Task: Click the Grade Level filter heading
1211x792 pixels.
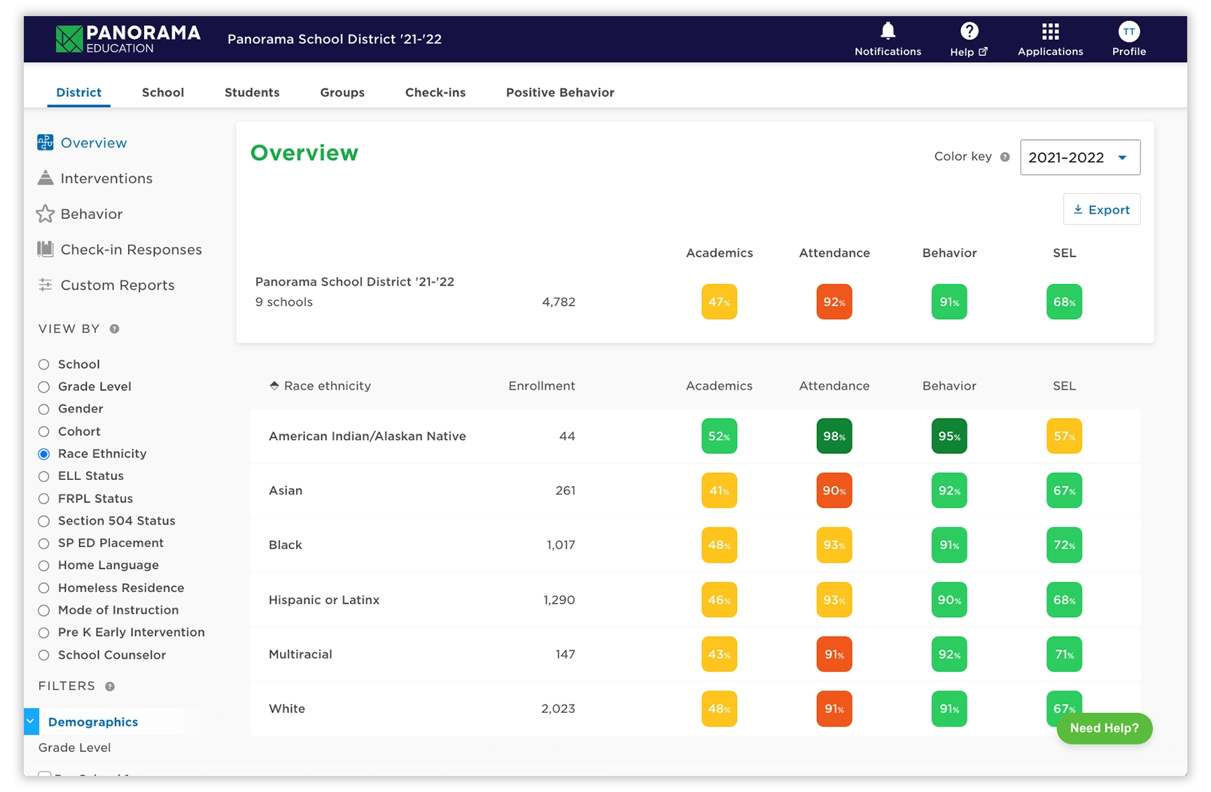Action: (74, 748)
